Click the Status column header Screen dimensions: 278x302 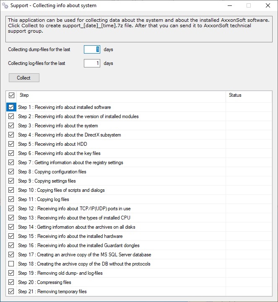coord(248,96)
